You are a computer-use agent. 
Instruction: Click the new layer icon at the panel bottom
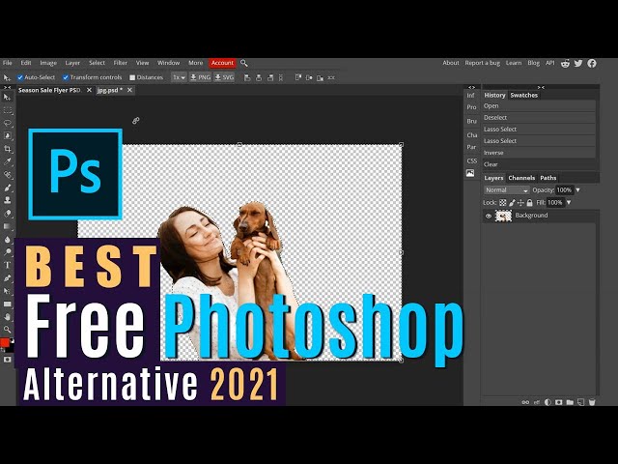(580, 402)
